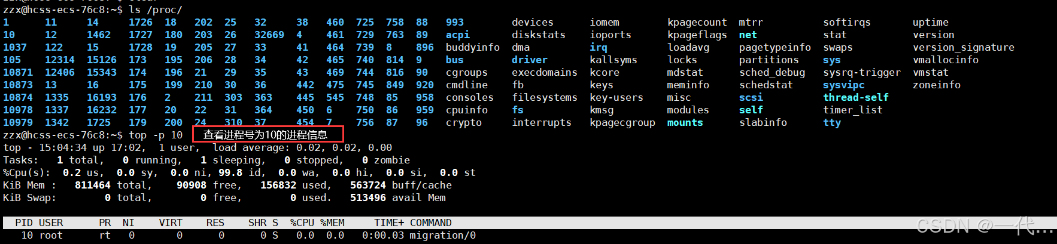Click the 'acpi' directory entry
Screen dimensions: 1057x244
point(458,35)
